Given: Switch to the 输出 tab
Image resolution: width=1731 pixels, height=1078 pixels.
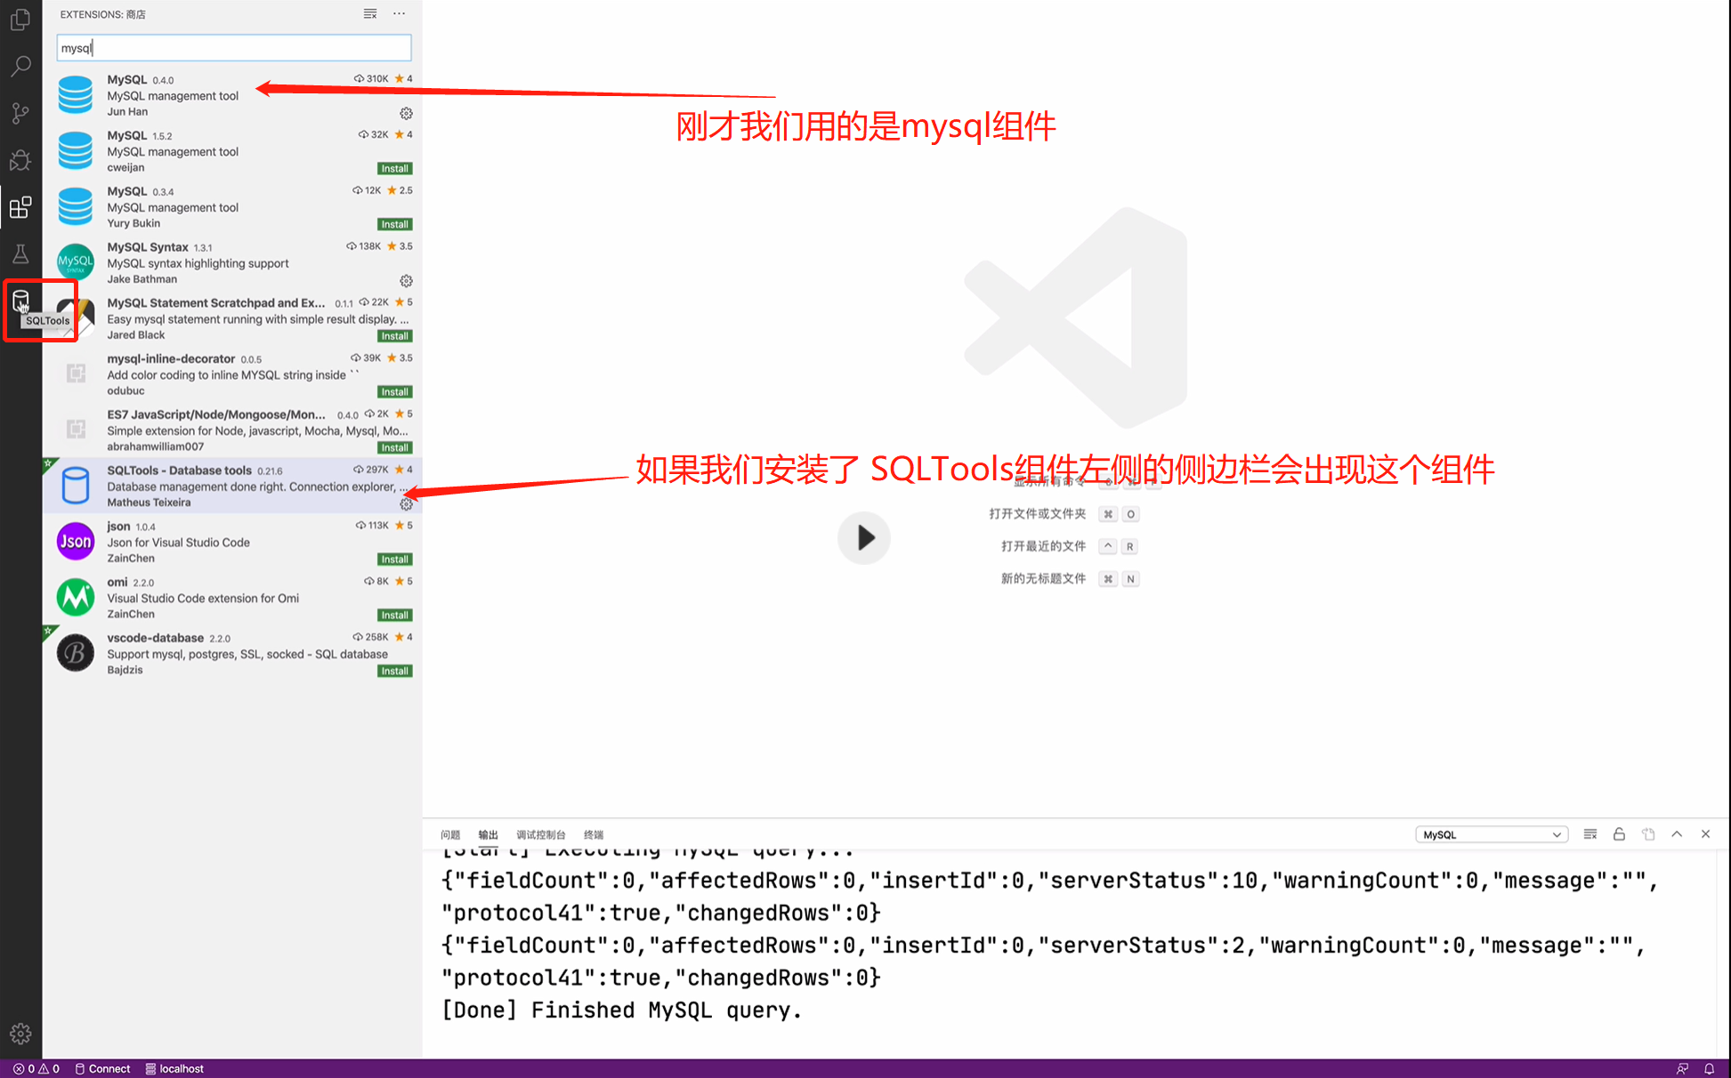Looking at the screenshot, I should pyautogui.click(x=488, y=834).
